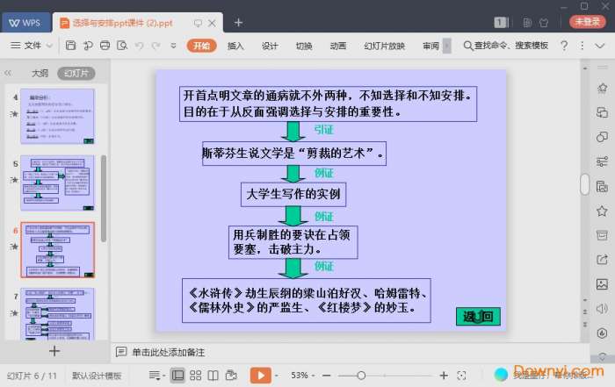Switch to slide sorter grid view

pyautogui.click(x=195, y=376)
